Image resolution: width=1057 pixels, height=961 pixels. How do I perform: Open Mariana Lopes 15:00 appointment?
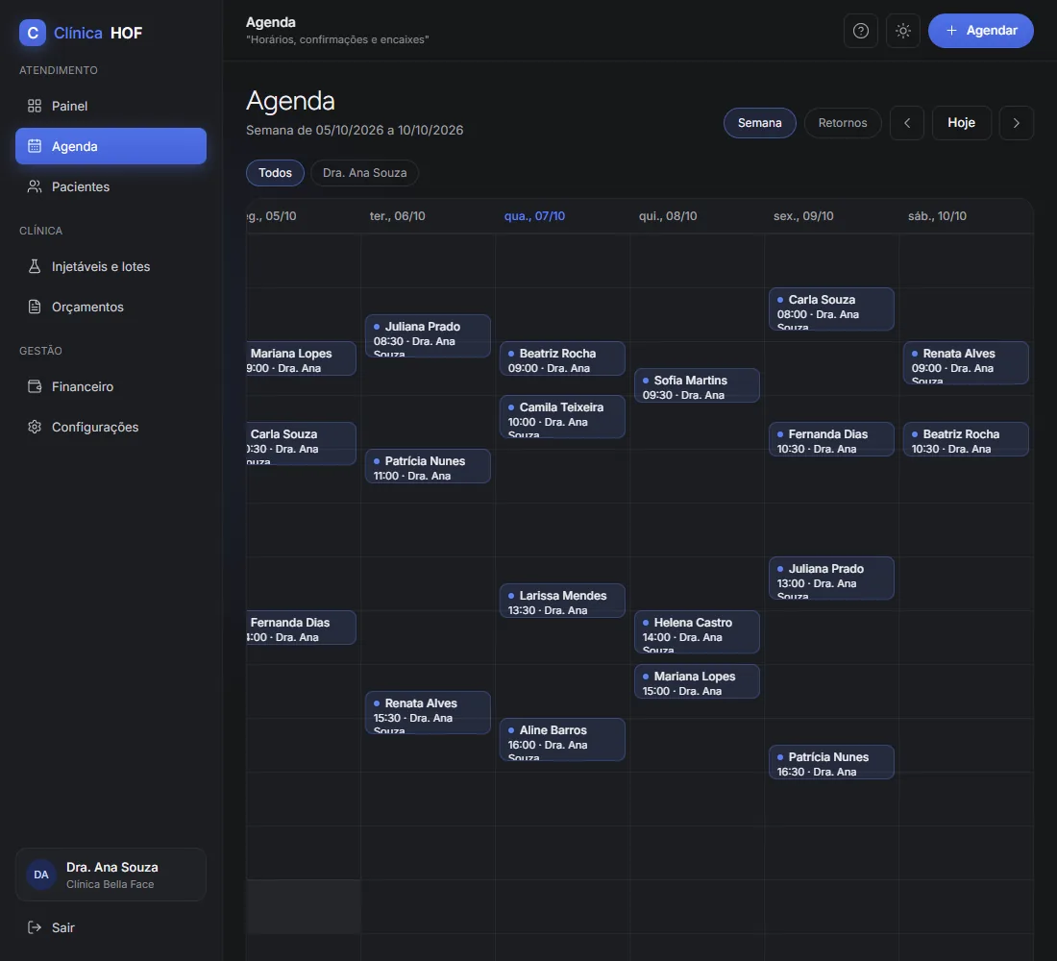coord(697,681)
